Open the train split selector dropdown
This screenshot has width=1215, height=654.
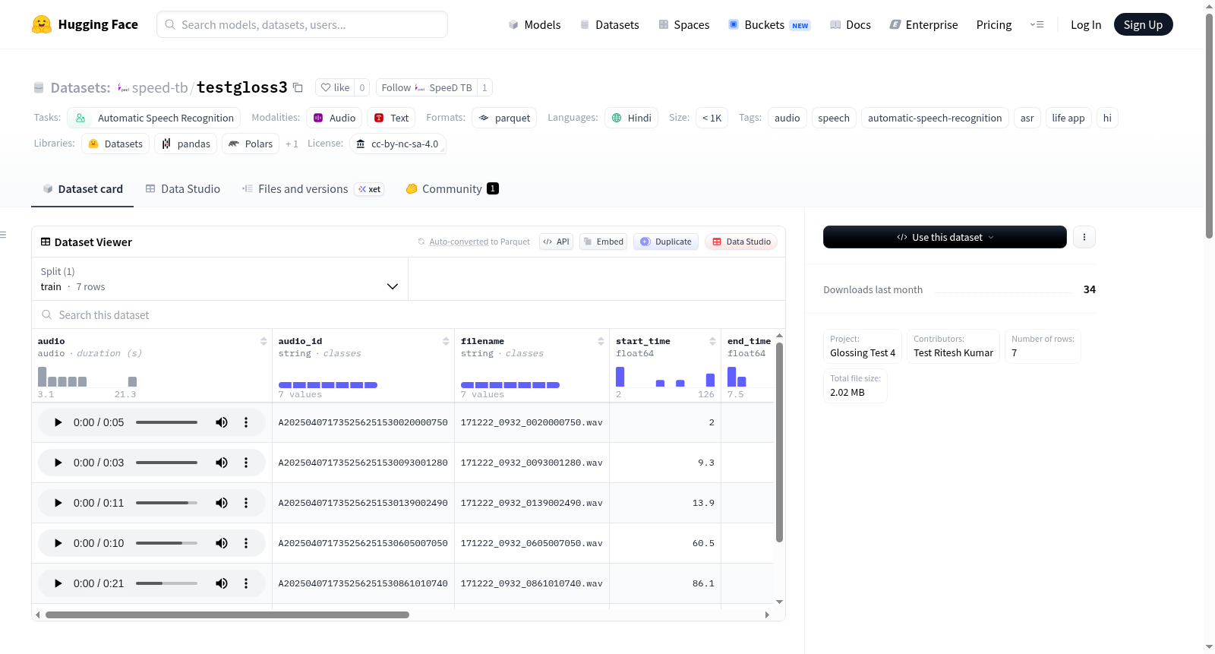click(220, 279)
